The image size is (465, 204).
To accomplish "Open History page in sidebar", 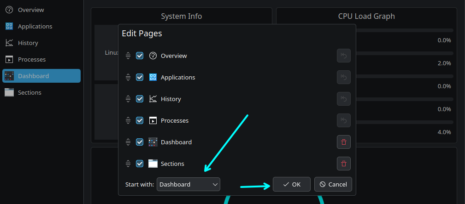I will (41, 43).
